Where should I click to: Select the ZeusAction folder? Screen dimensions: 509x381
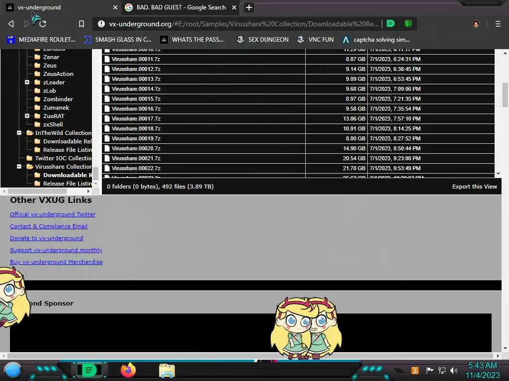tap(58, 74)
